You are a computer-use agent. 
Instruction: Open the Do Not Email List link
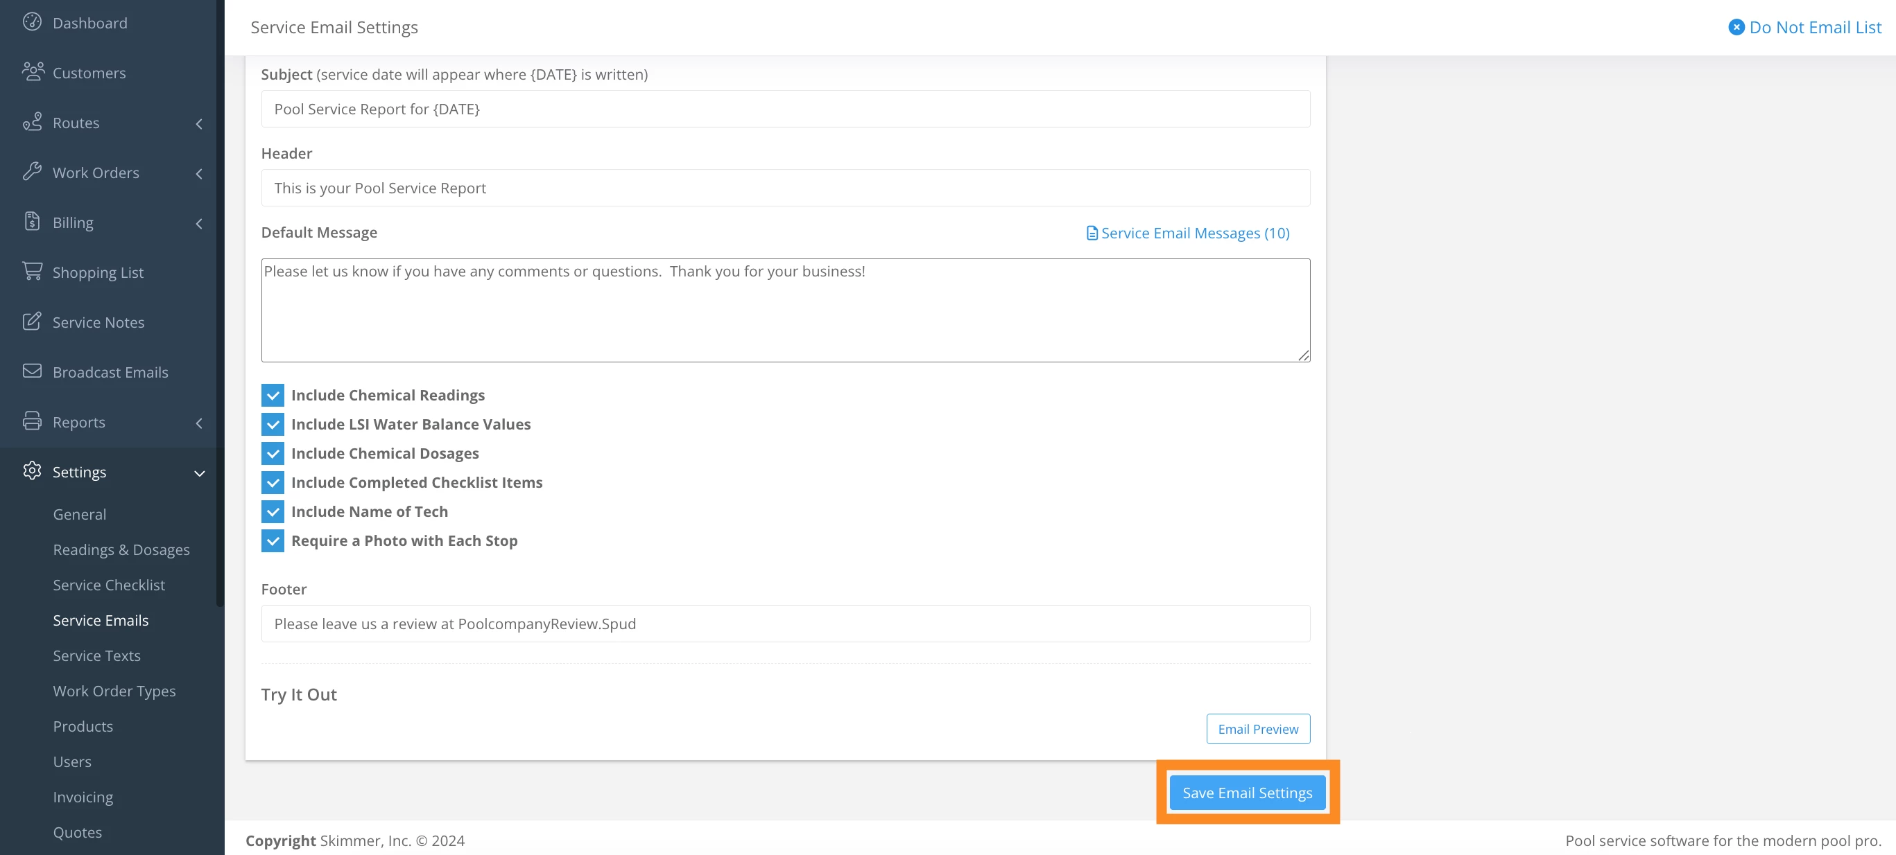point(1804,27)
